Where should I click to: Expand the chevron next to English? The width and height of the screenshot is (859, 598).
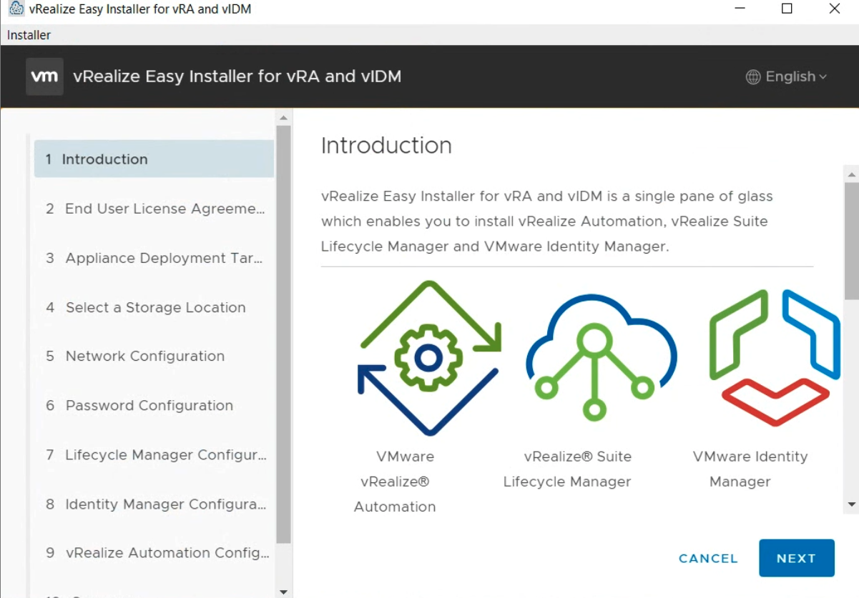(x=823, y=77)
